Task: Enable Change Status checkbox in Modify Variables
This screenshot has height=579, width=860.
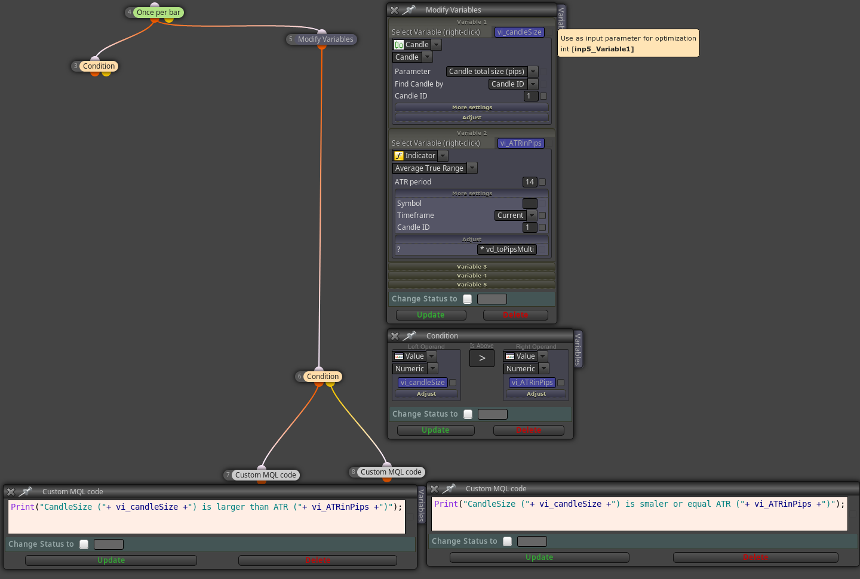Action: [x=468, y=299]
